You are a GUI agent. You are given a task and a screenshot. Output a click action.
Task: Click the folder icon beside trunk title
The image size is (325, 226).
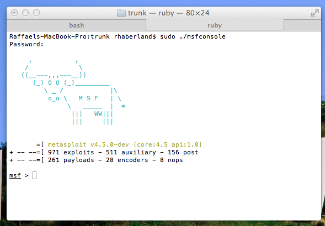pyautogui.click(x=121, y=13)
